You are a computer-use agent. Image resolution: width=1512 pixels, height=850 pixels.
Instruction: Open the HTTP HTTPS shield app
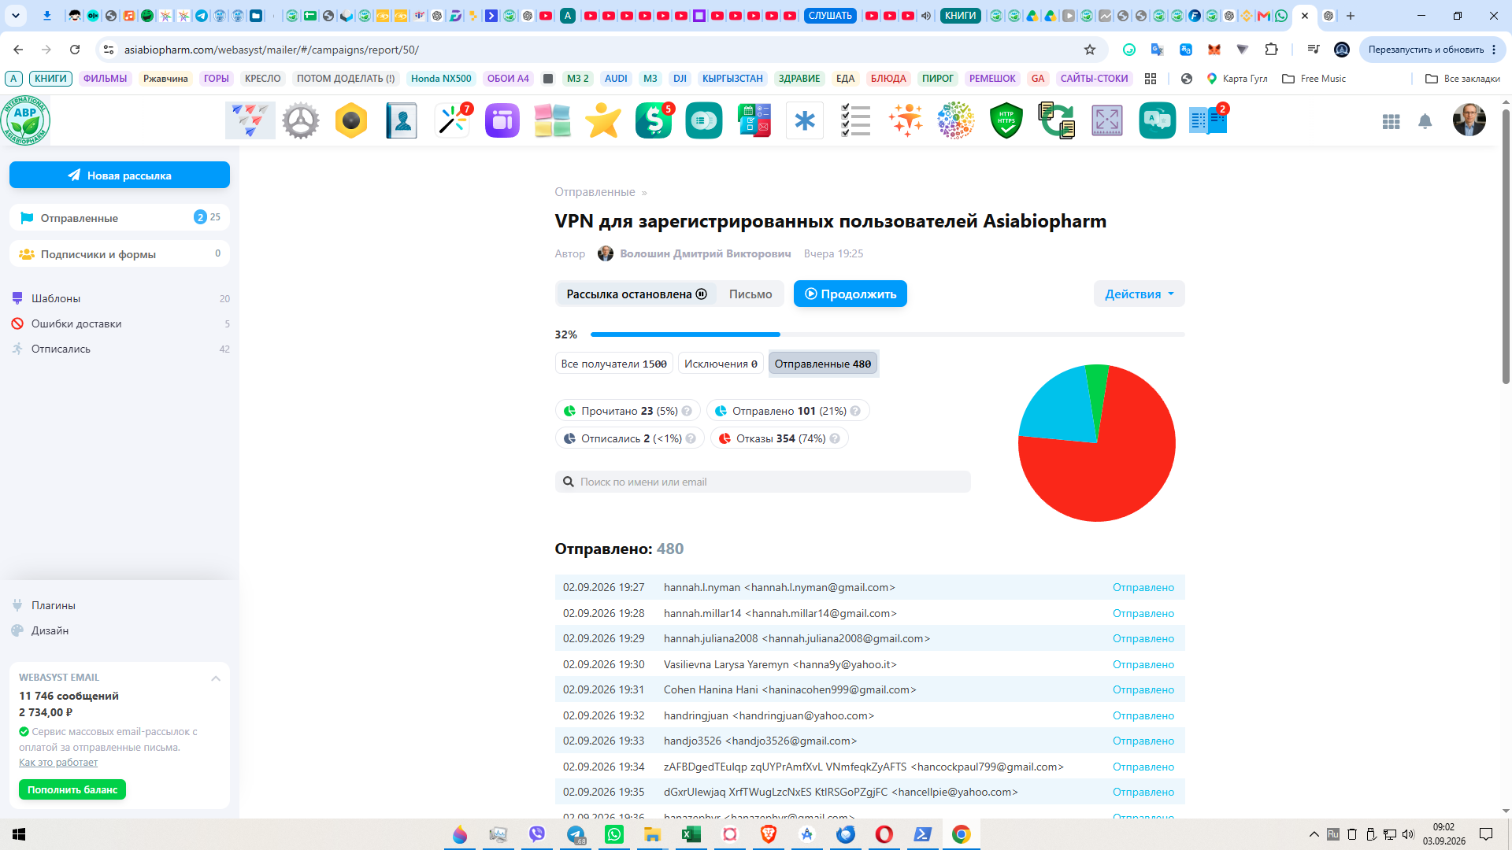tap(1006, 120)
